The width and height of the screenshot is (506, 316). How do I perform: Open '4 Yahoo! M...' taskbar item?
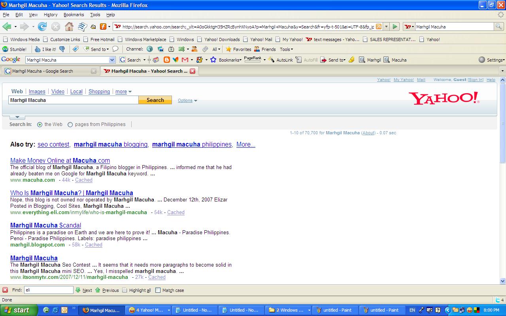pos(149,310)
